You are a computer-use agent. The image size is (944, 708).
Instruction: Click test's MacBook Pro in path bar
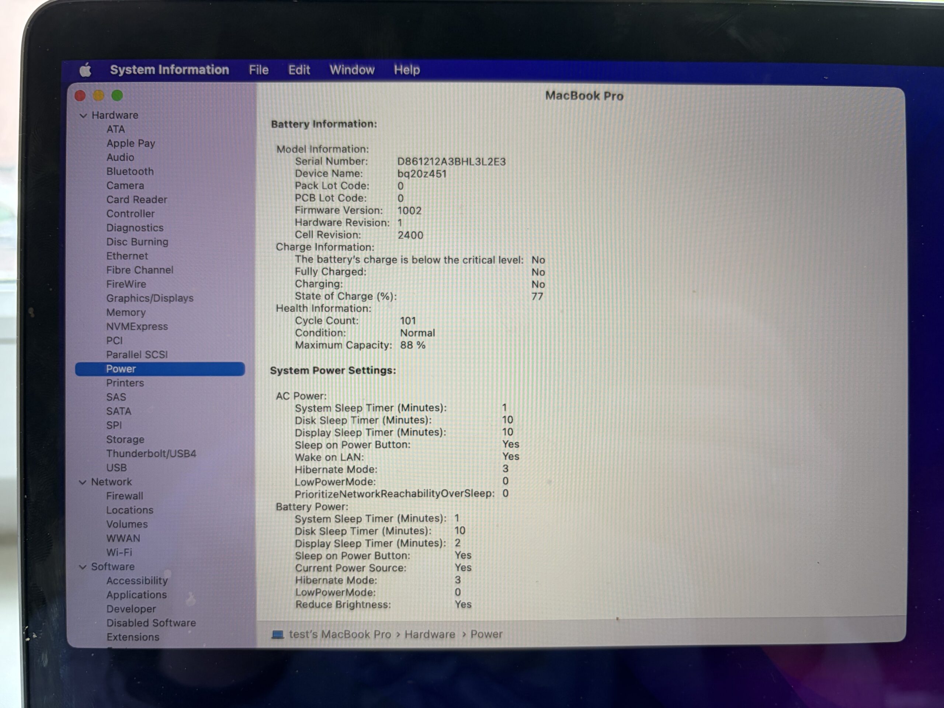(x=340, y=634)
